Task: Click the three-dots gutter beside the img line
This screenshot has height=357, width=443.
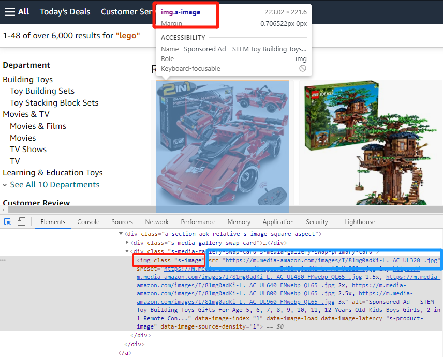Action: pos(3,260)
